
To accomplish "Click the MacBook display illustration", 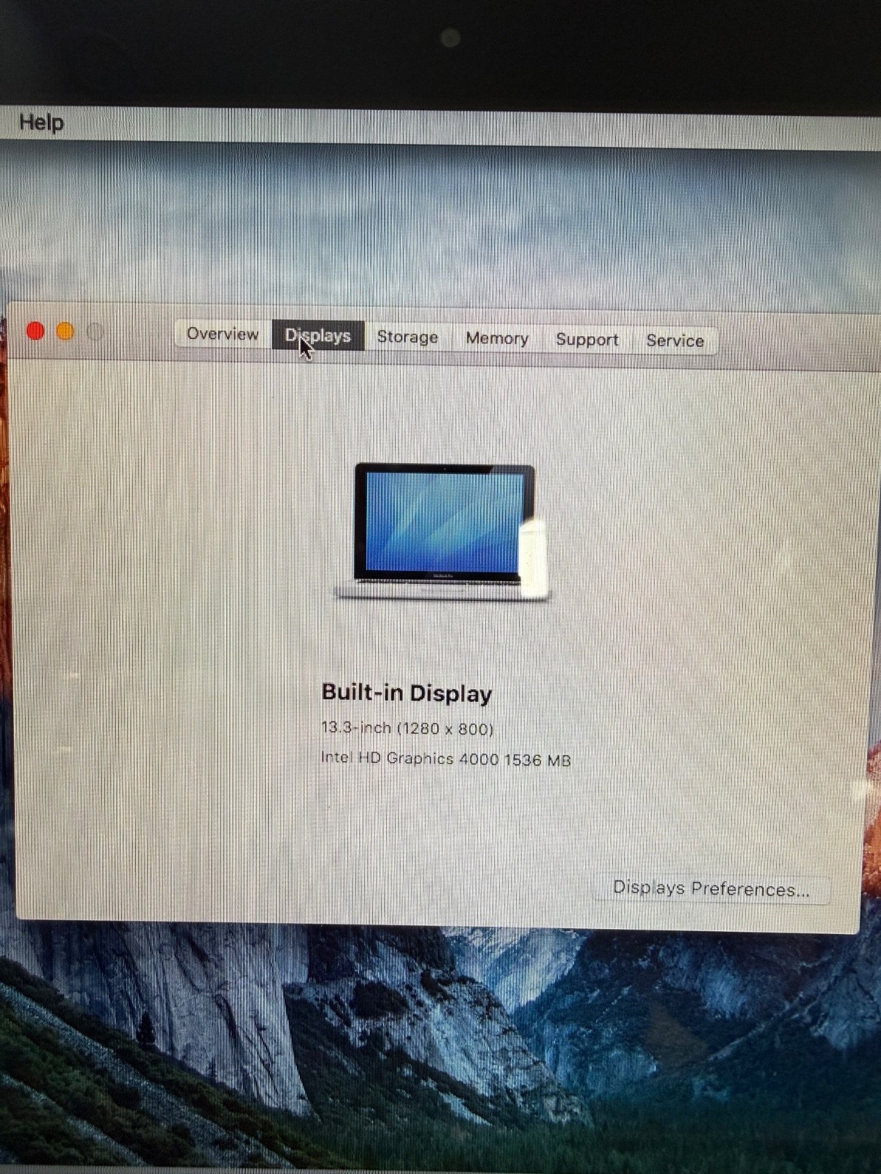I will pos(442,533).
